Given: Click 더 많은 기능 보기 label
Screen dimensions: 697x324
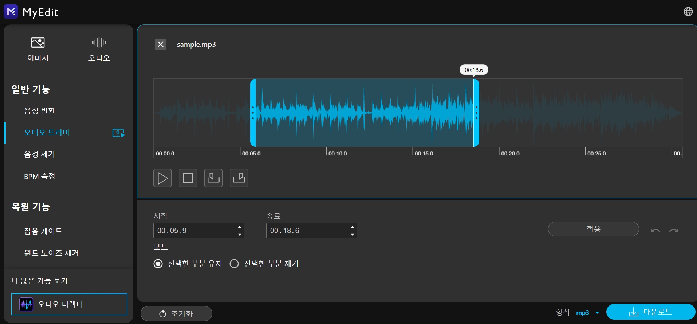Looking at the screenshot, I should (x=40, y=281).
